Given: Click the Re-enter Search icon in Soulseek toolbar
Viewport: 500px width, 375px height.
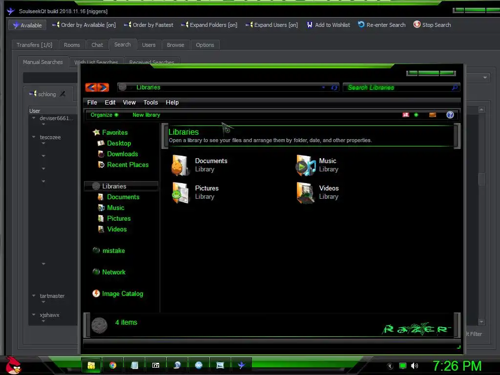Looking at the screenshot, I should tap(361, 24).
